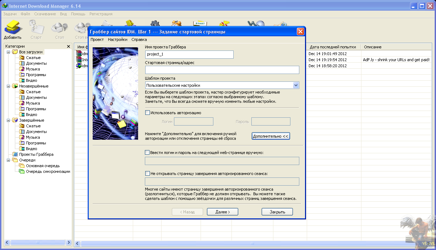Select the Очереди folder
Screen dimensions: 436x250
pyautogui.click(x=27, y=160)
